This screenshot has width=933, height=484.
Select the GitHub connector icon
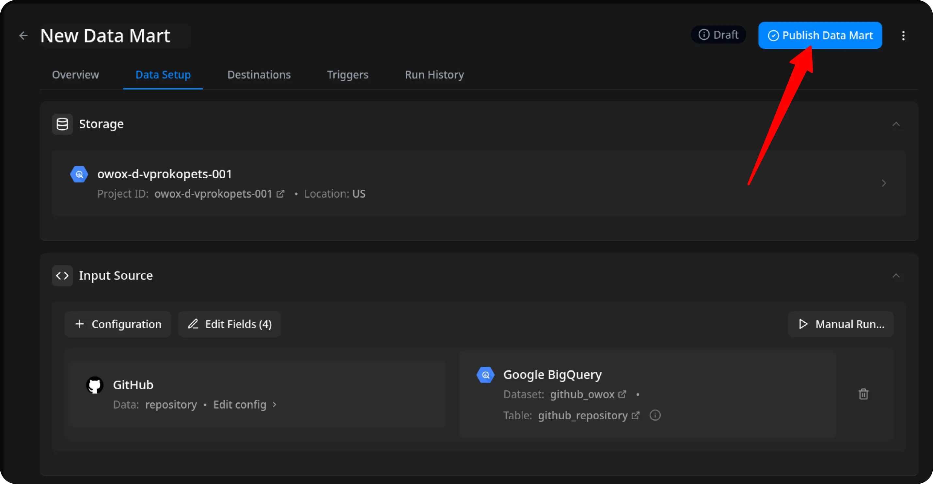click(x=95, y=385)
